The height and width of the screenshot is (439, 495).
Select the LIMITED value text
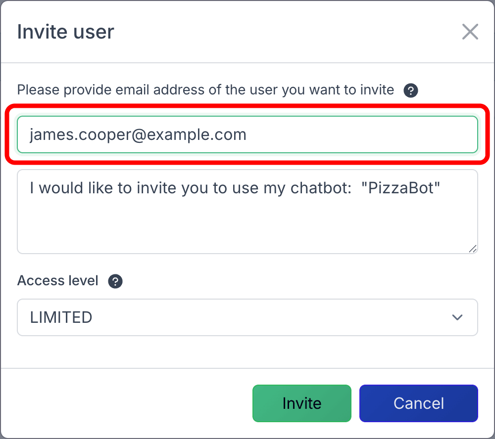click(x=61, y=317)
